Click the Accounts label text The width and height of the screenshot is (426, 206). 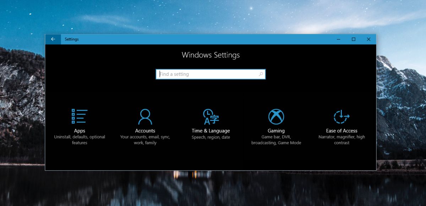point(145,131)
